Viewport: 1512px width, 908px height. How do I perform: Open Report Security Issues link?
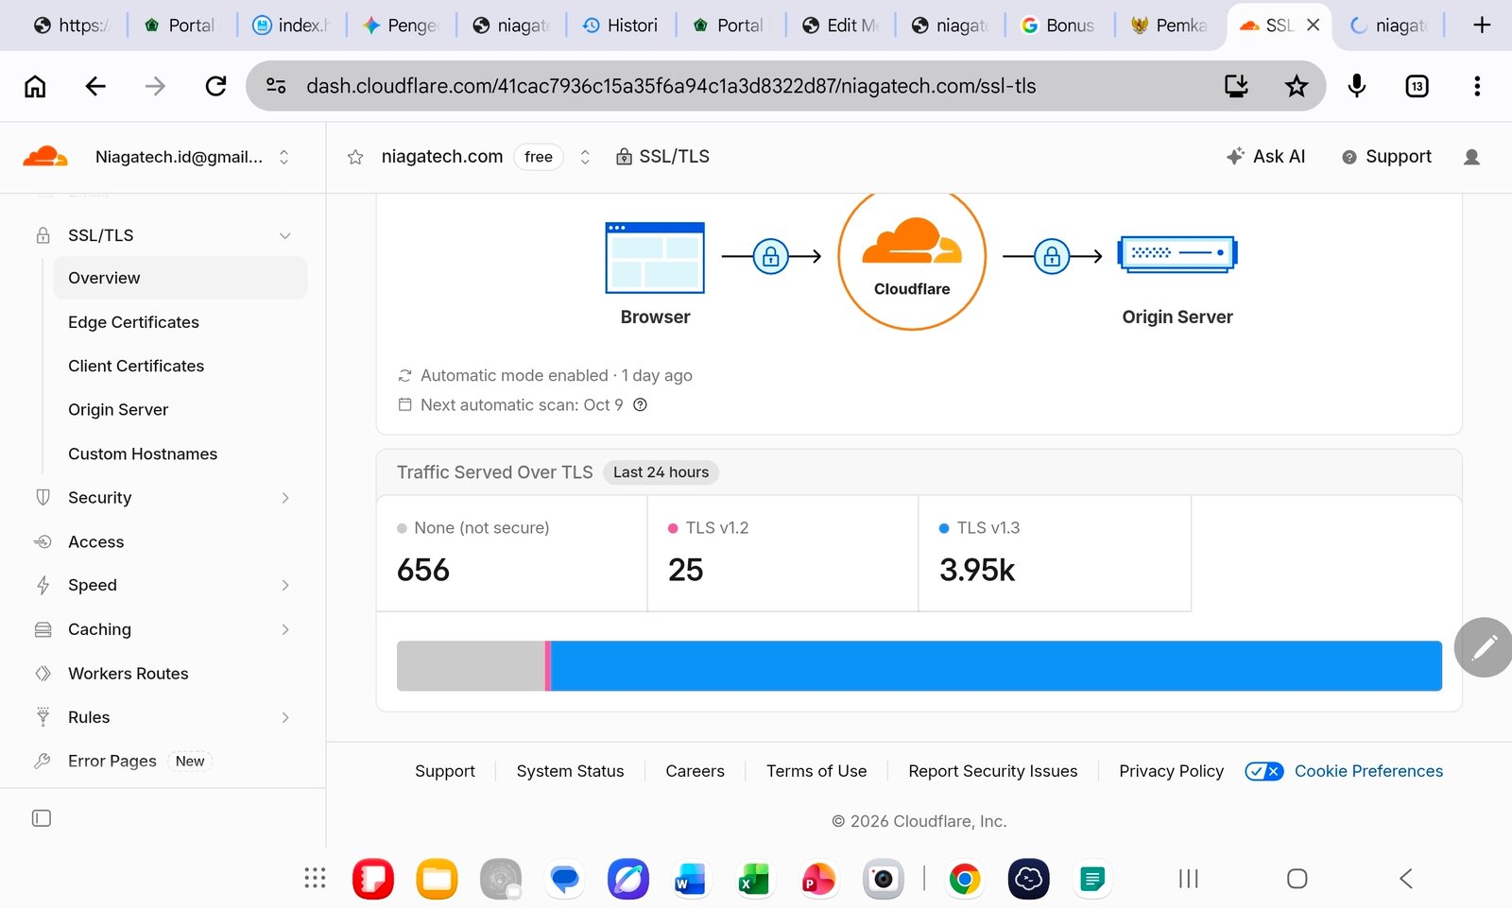click(992, 771)
